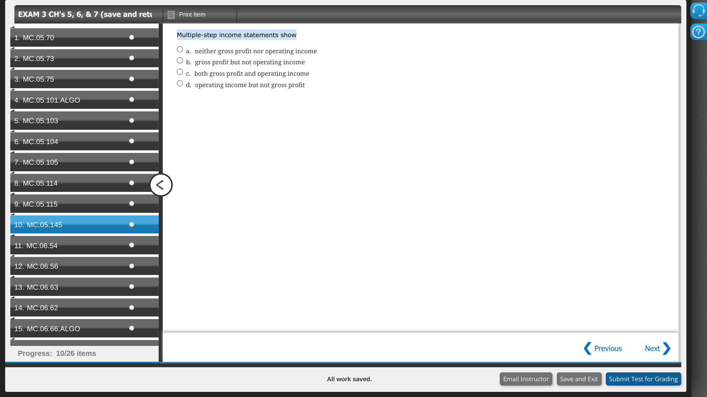This screenshot has width=707, height=397.
Task: Select radio button for gross profit but not operating income
Action: (179, 61)
